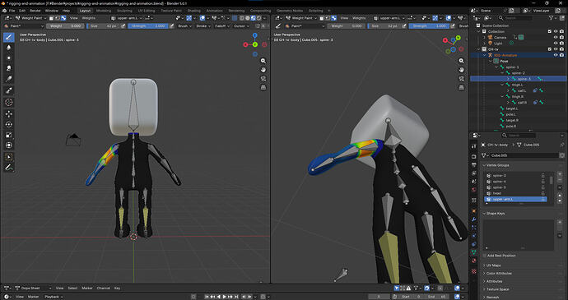Toggle size pressure sensitivity in the left header
This screenshot has width=568, height=300.
point(123,25)
